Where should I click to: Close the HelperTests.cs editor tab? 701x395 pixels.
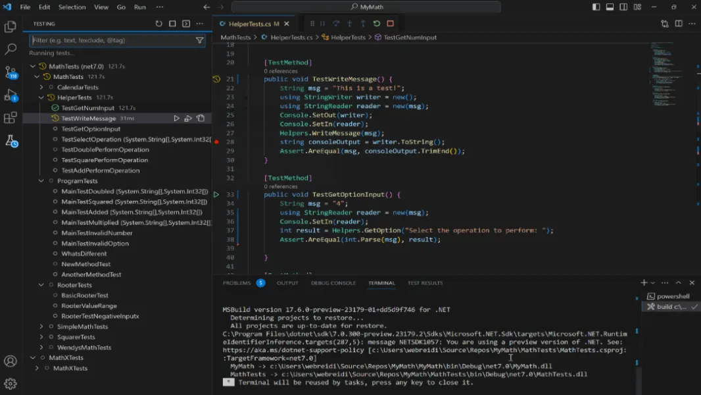pyautogui.click(x=287, y=24)
